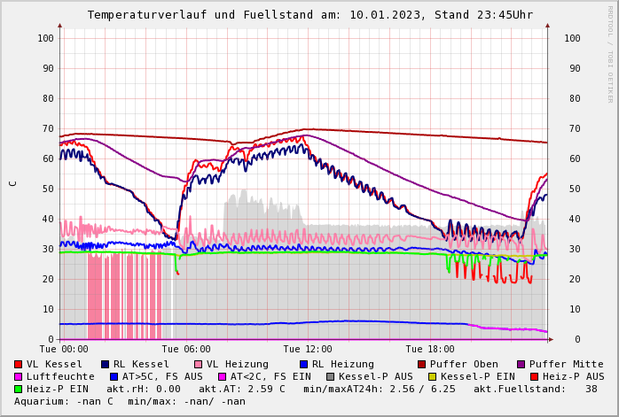Viewport: 619px width, 417px height.
Task: Select the Tue 12:00 time axis label
Action: click(x=308, y=350)
